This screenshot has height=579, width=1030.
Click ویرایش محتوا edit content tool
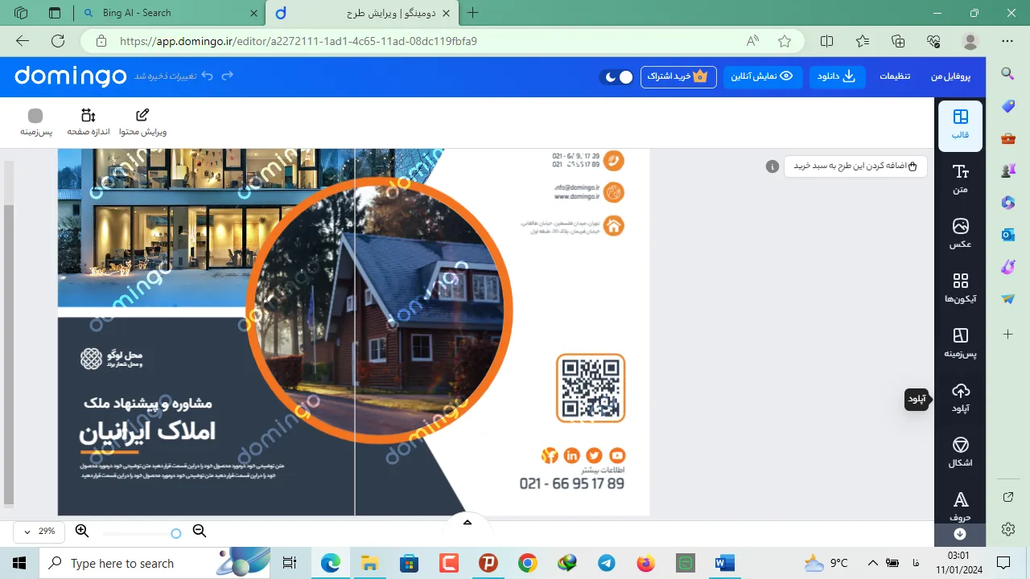tap(142, 122)
